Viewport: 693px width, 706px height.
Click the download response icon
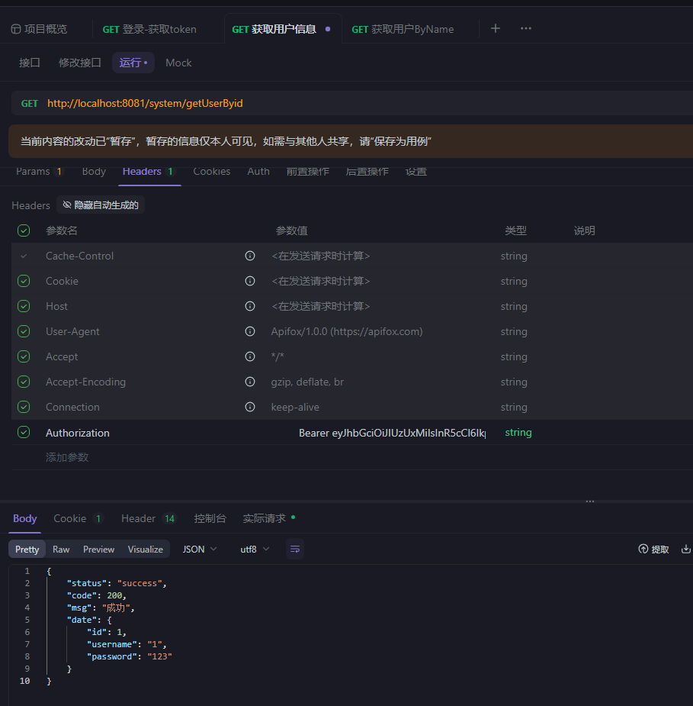686,548
